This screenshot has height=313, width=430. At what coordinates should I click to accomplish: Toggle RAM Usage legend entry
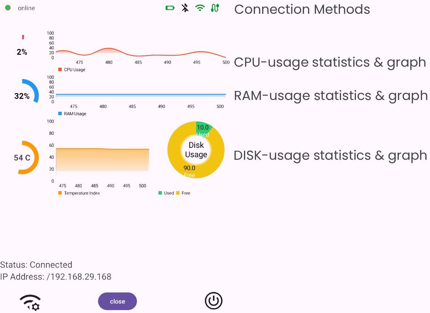coord(72,114)
